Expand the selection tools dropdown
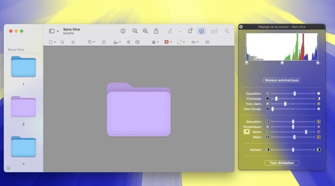Viewport: 335px width, 186px height. tap(52, 42)
